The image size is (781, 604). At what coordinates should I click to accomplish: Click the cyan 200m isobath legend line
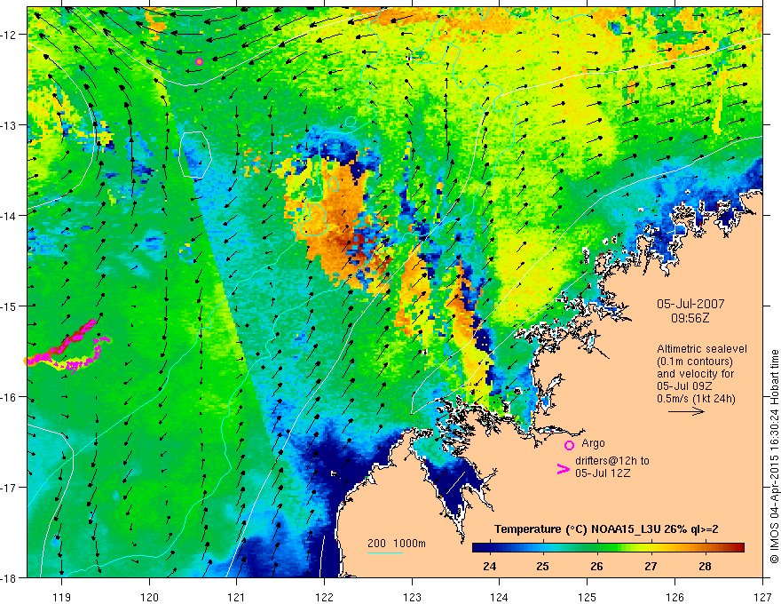pyautogui.click(x=385, y=552)
